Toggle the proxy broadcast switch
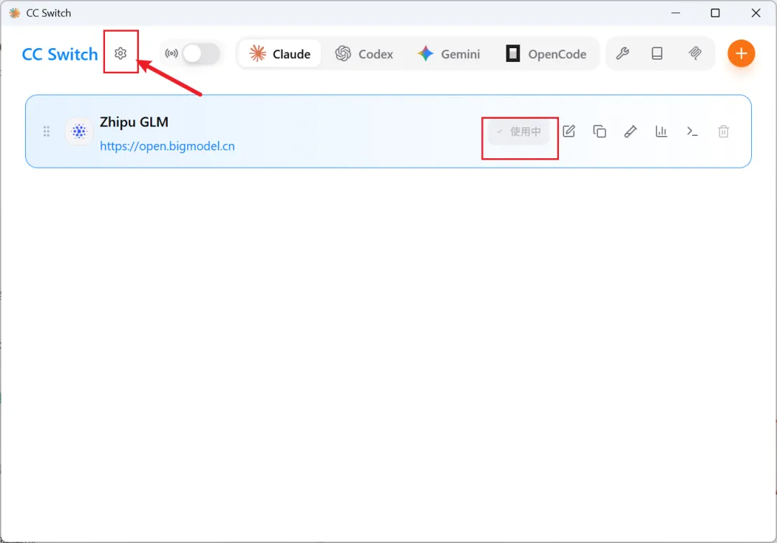Screen dimensions: 777x543 (201, 53)
